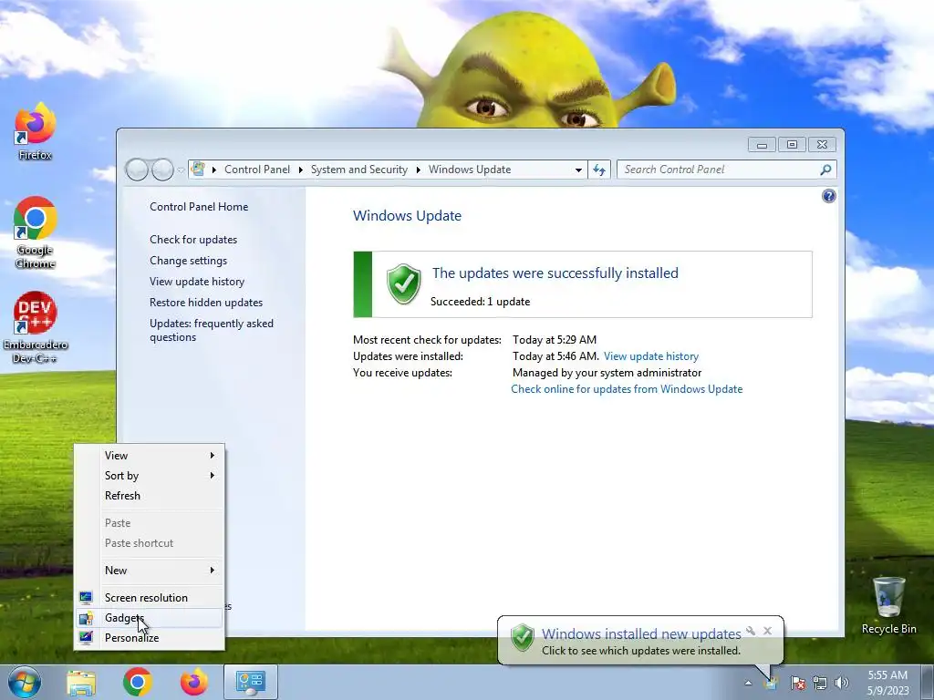Open File Explorer from the taskbar
This screenshot has width=934, height=700.
tap(81, 683)
